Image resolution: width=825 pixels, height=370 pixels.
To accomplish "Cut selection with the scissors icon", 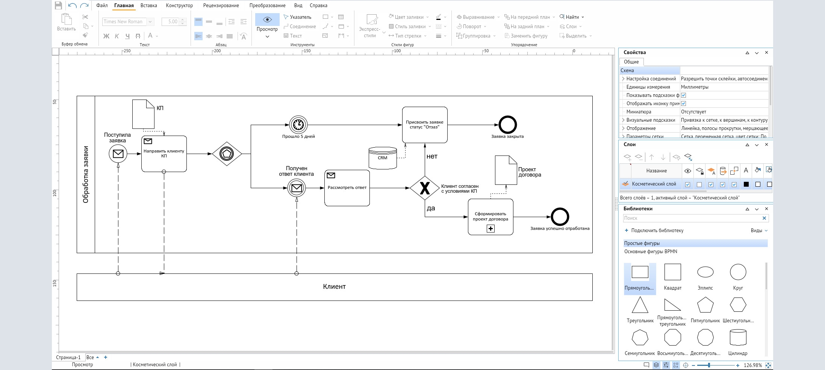I will [85, 17].
